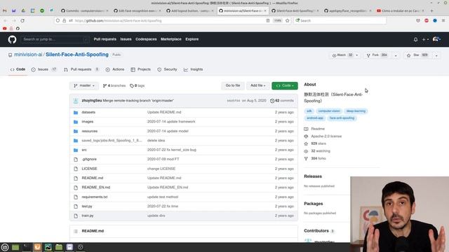Screen dimensions: 449x252
Task: Bookmark this page with star icon
Action: pos(287,20)
